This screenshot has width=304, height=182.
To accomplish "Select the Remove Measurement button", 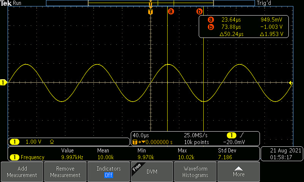I will [x=65, y=172].
